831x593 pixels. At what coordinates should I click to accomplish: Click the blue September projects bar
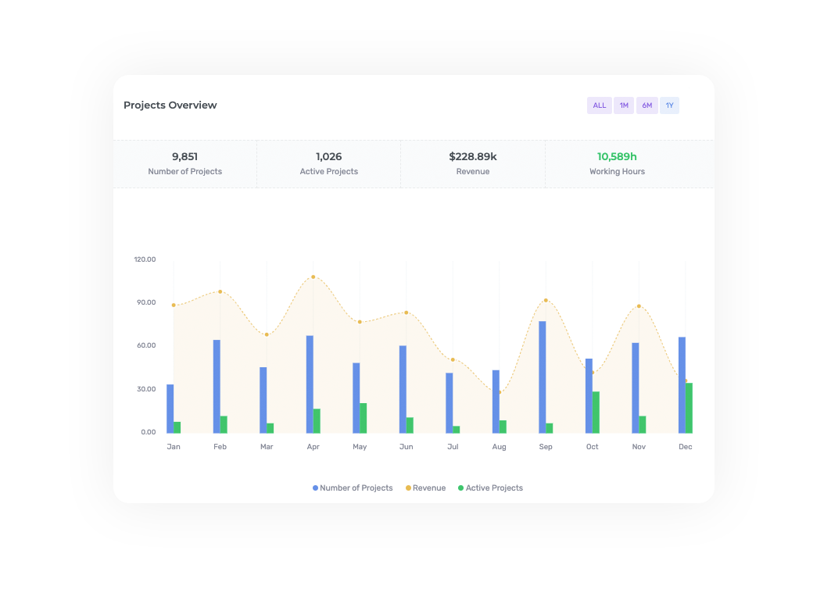click(542, 377)
